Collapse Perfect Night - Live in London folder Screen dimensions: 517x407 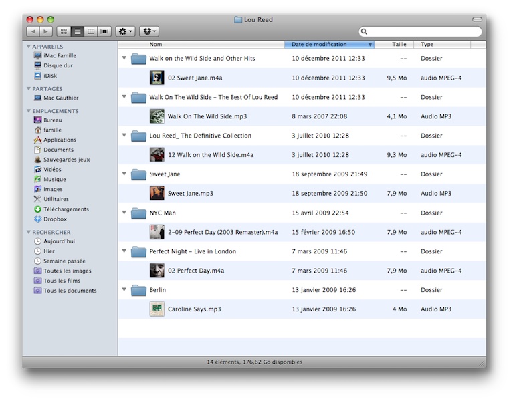click(x=124, y=251)
